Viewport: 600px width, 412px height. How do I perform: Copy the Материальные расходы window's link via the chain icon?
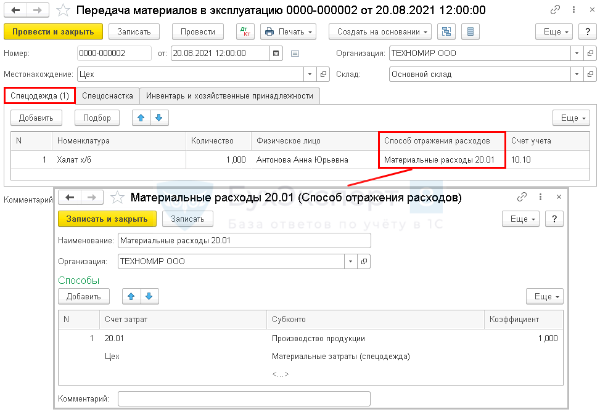[522, 197]
